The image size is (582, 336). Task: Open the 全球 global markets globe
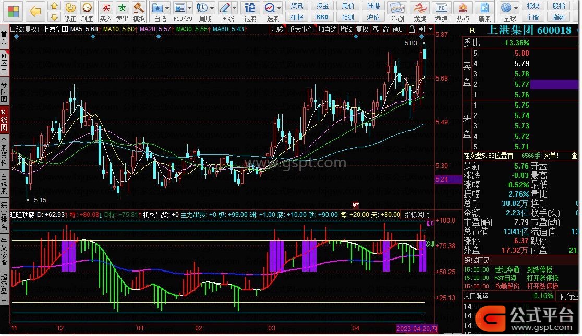coord(507,11)
